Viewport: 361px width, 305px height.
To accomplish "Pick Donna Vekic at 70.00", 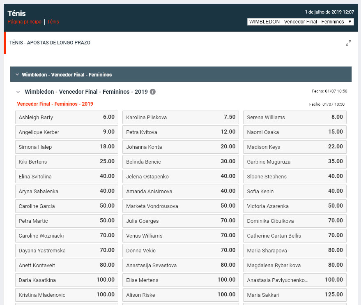I will click(x=181, y=250).
